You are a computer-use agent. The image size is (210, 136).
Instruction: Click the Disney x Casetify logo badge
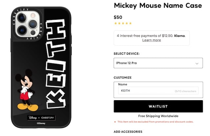click(41, 118)
